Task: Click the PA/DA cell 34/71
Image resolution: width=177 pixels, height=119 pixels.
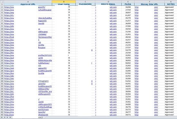Action: pyautogui.click(x=128, y=115)
